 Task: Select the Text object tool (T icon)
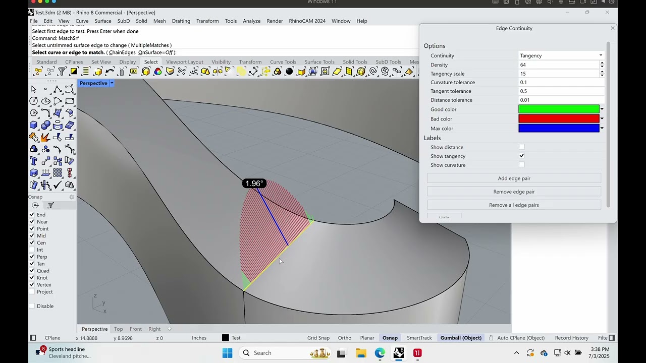tap(34, 161)
